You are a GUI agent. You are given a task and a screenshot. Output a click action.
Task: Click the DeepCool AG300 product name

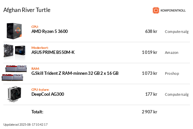click(47, 94)
